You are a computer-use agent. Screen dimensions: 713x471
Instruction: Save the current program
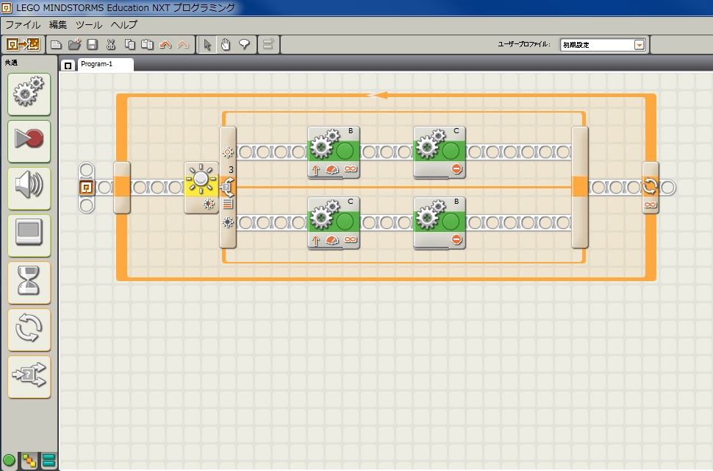[93, 45]
